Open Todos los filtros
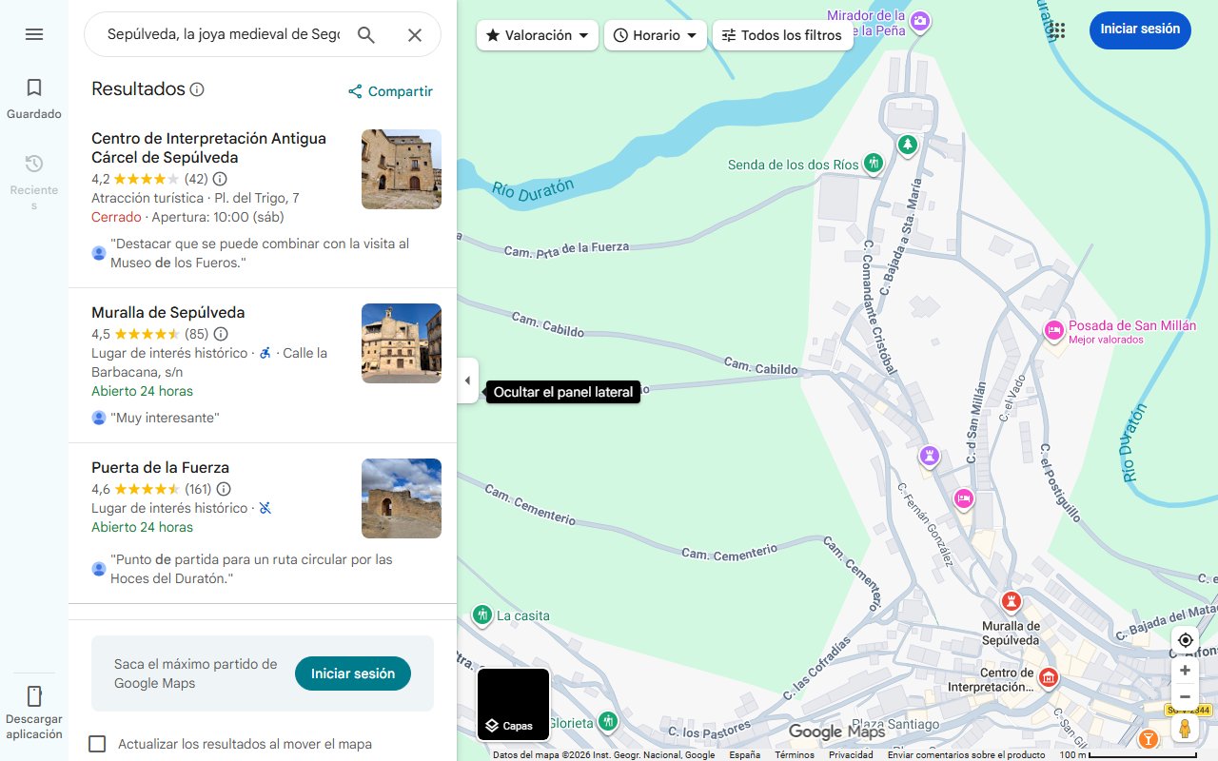 click(x=782, y=34)
